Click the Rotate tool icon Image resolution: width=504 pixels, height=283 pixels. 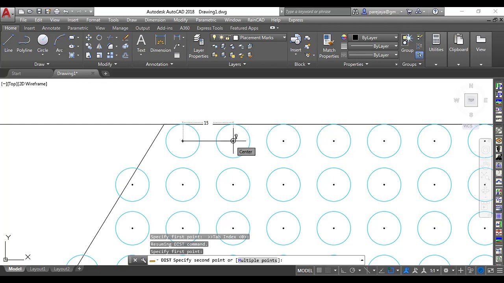pos(99,38)
